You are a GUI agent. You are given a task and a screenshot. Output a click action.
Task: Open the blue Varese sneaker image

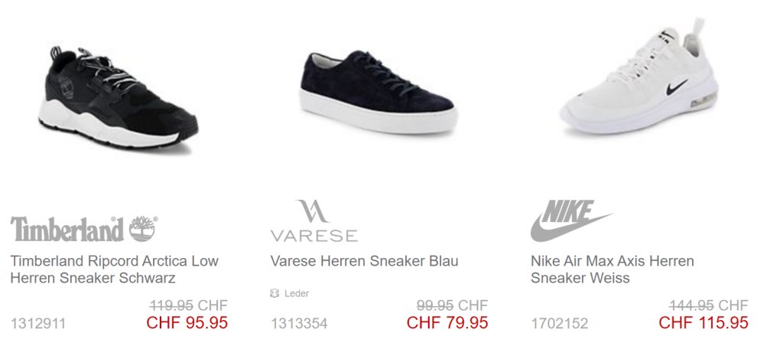(x=378, y=91)
